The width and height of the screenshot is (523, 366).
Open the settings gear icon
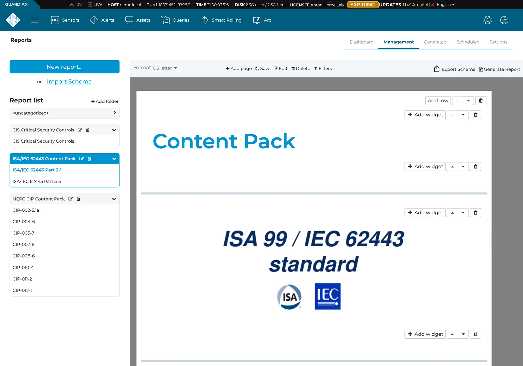click(487, 20)
